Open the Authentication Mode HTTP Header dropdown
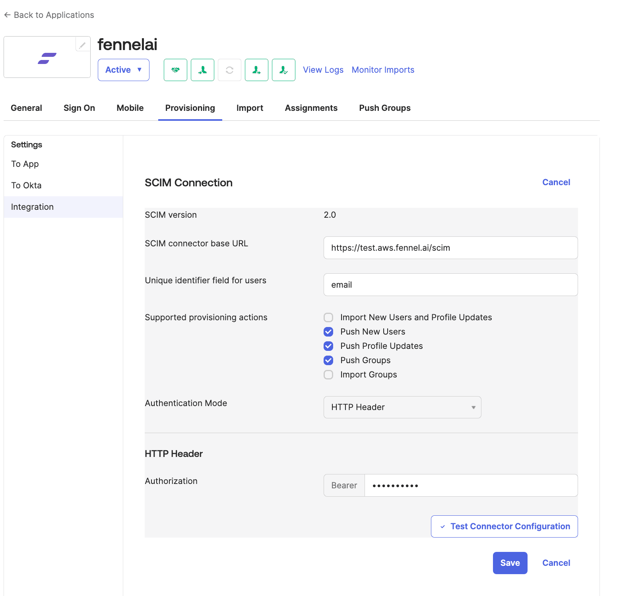 [x=402, y=407]
